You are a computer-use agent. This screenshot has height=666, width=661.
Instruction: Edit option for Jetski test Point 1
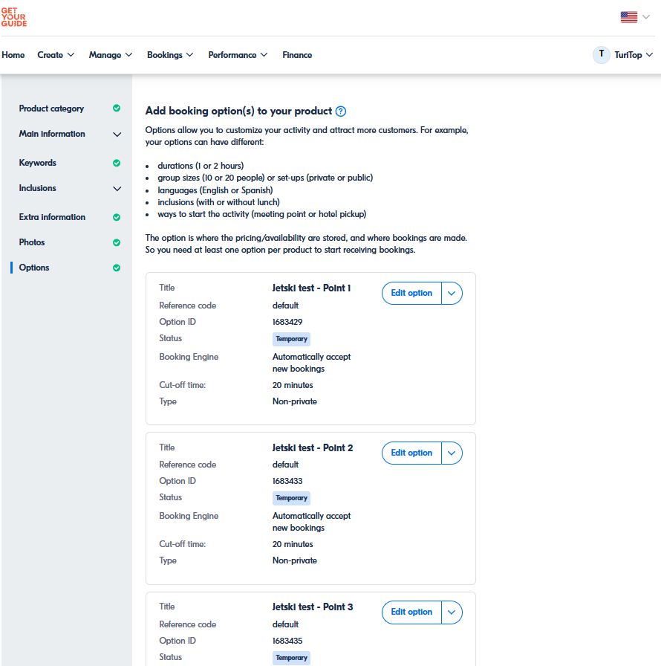coord(411,294)
